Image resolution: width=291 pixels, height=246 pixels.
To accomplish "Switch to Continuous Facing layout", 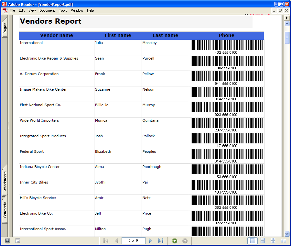I will tap(273, 241).
